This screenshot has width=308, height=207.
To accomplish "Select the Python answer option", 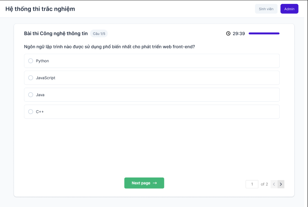I will point(31,61).
